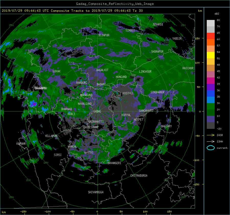
Task: Click the SIRSI city label
Action: pyautogui.click(x=58, y=155)
